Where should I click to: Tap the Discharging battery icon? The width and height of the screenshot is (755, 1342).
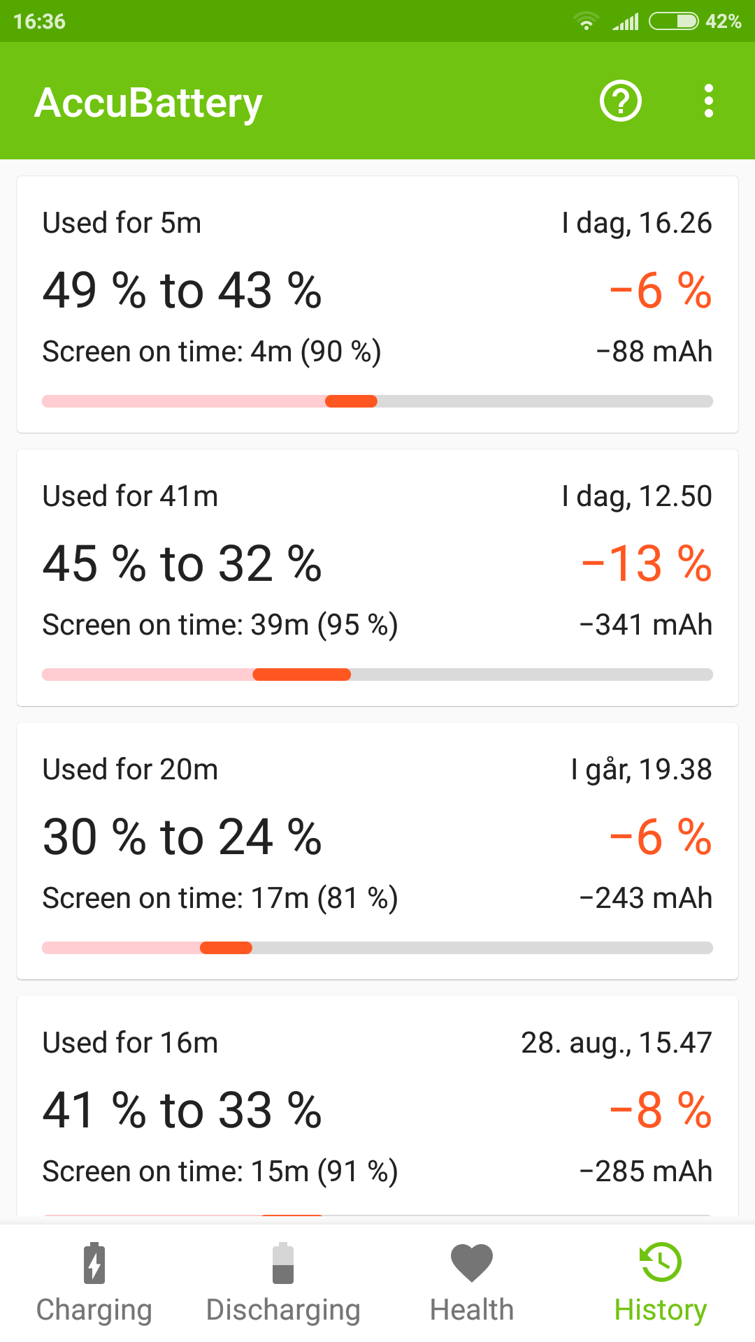pyautogui.click(x=283, y=1263)
